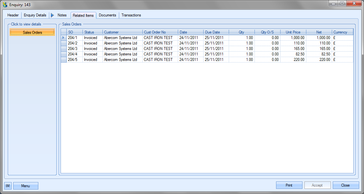
Task: Click row indicator arrow for SO 204/1
Action: pyautogui.click(x=63, y=38)
